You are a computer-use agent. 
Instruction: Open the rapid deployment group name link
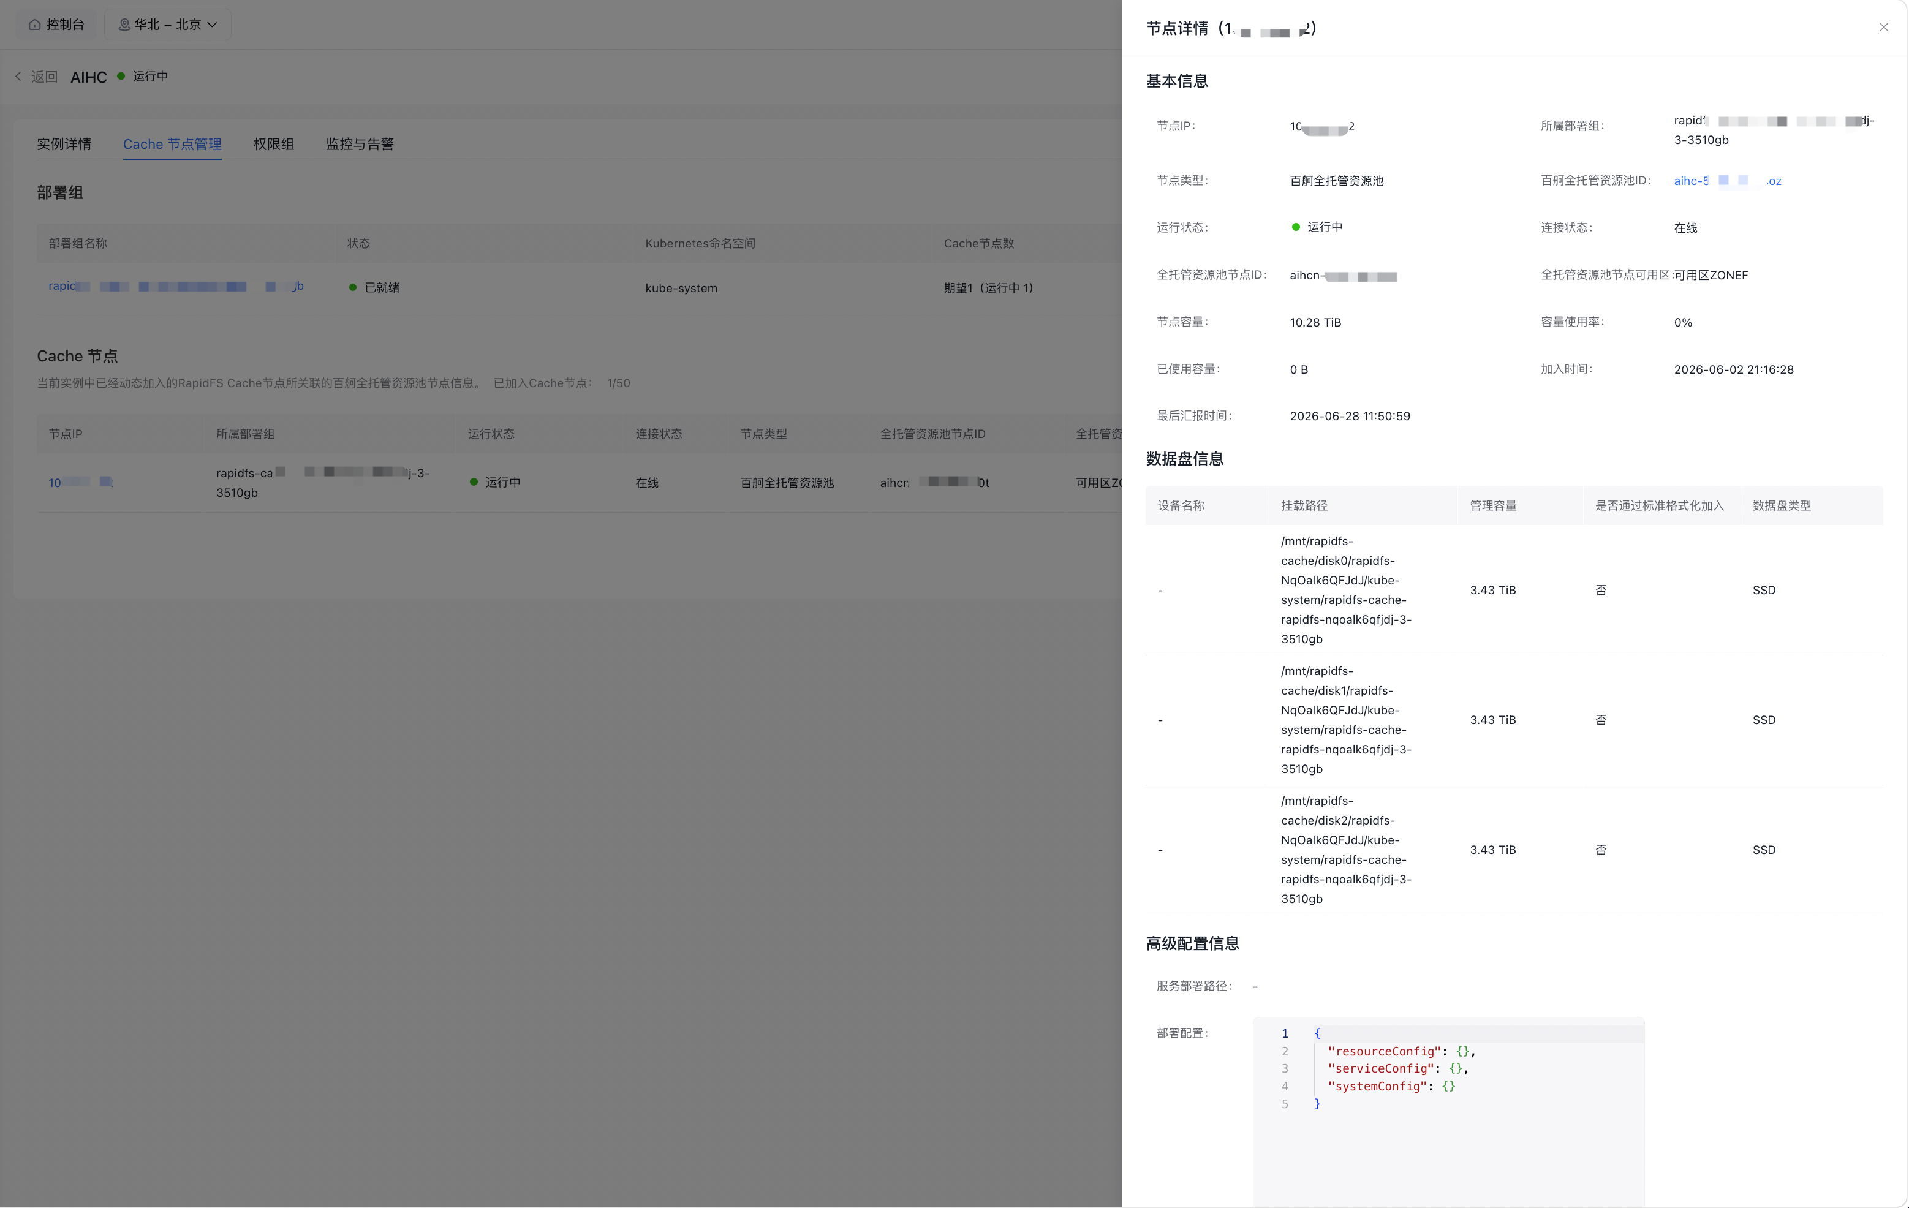click(176, 286)
